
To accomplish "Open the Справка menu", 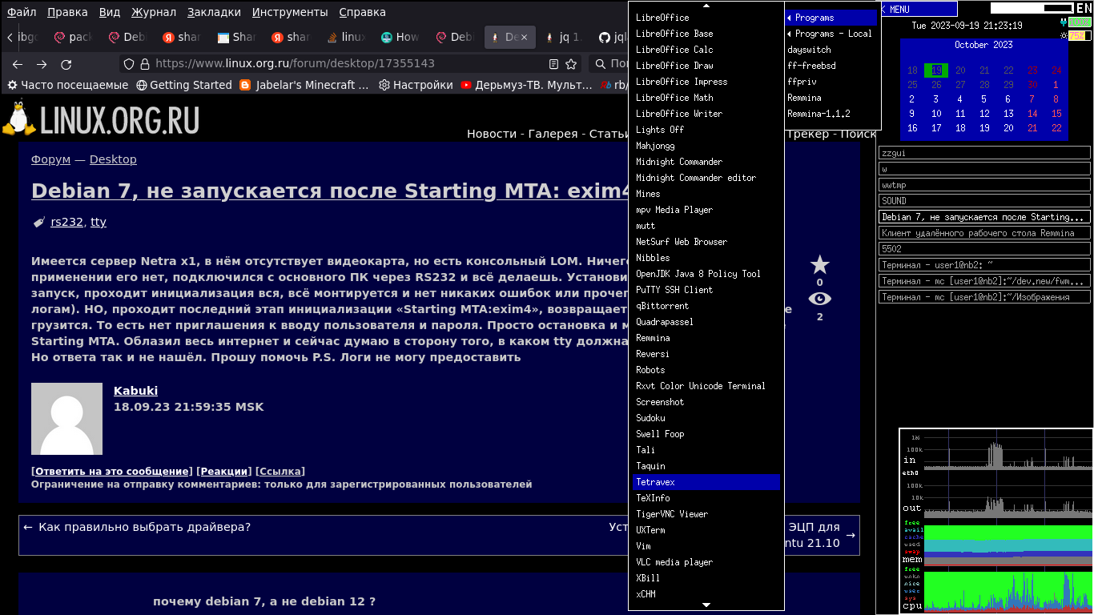I will coord(362,12).
